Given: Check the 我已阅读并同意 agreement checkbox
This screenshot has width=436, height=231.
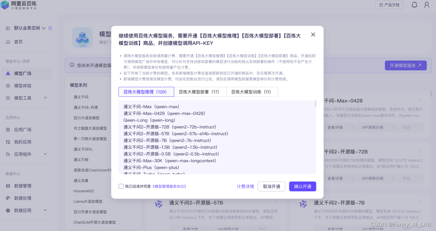Looking at the screenshot, I should click(x=121, y=186).
